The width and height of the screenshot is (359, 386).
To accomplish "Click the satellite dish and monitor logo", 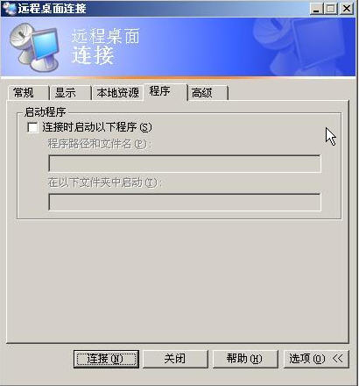I will point(33,47).
